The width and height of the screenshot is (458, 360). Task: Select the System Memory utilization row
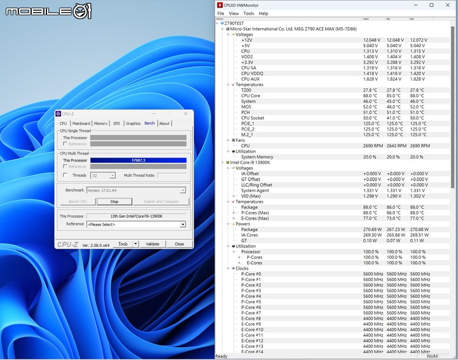click(342, 157)
